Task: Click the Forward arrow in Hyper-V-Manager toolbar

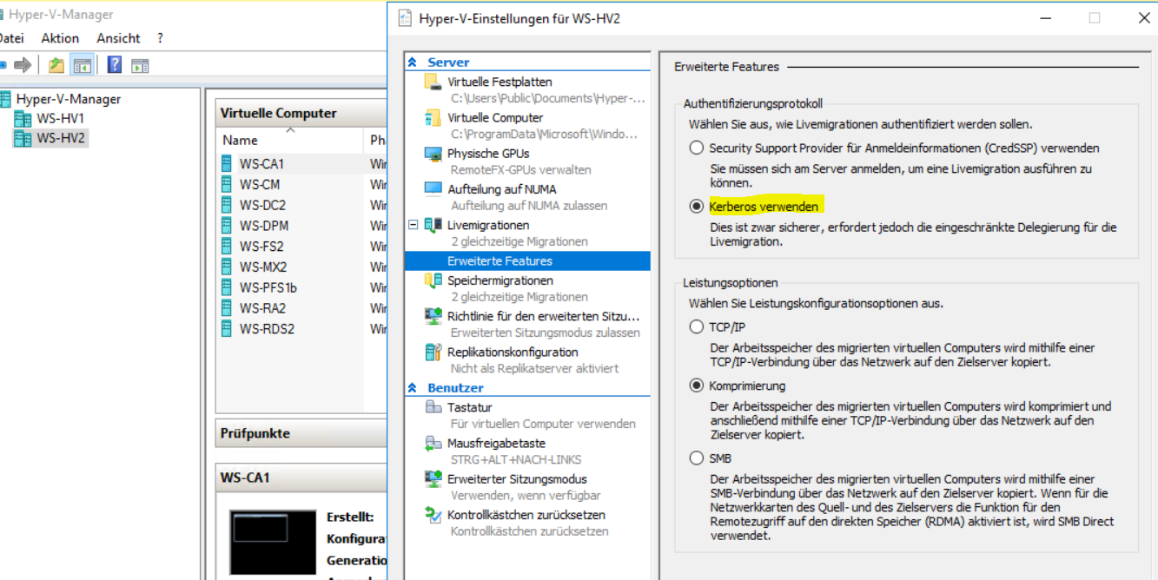Action: (23, 65)
